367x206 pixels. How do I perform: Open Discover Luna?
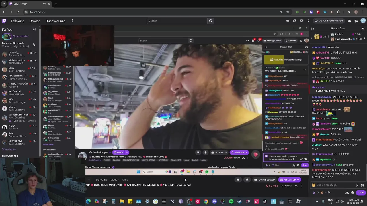point(55,21)
